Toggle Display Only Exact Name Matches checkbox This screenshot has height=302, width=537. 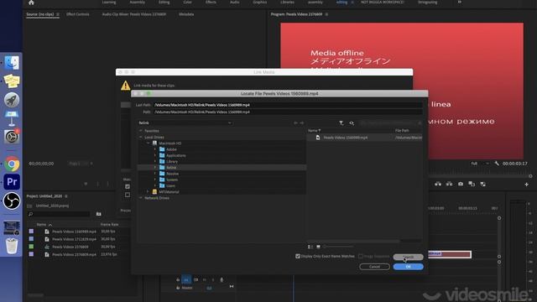pos(298,256)
